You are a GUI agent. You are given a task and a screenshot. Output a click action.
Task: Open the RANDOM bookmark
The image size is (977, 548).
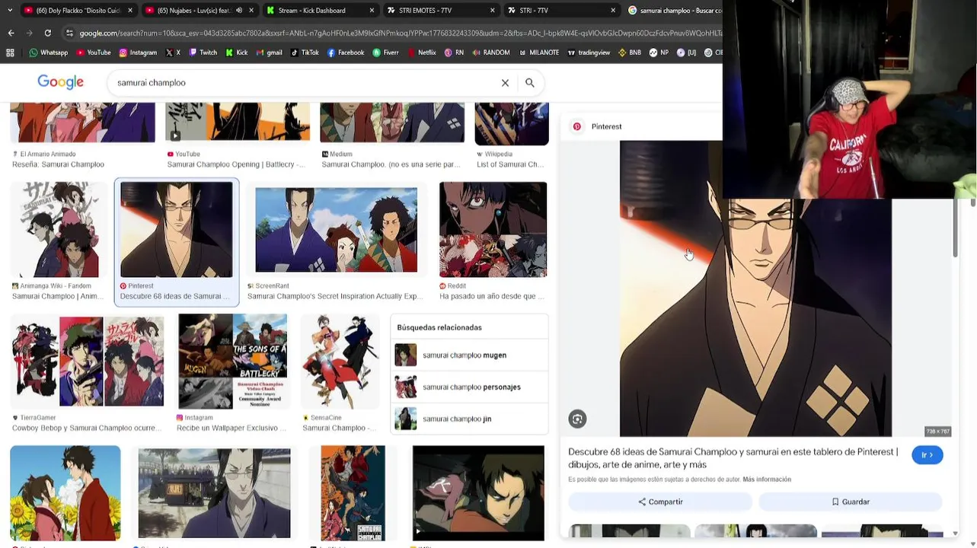pyautogui.click(x=490, y=53)
